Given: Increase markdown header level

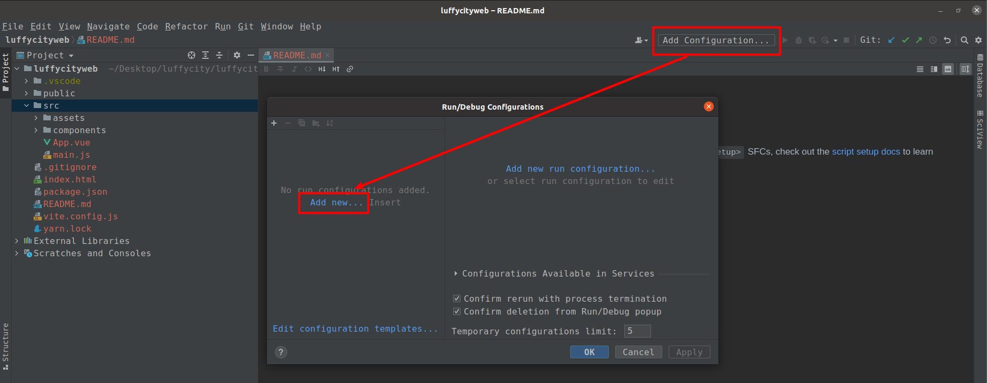Looking at the screenshot, I should [336, 69].
